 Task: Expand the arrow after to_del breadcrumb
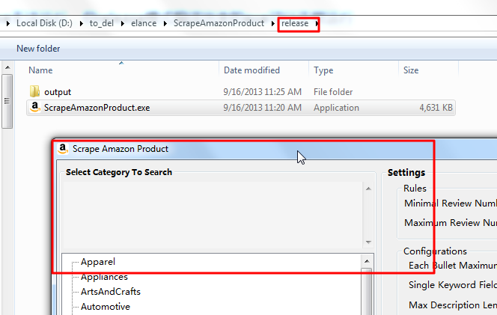point(123,23)
